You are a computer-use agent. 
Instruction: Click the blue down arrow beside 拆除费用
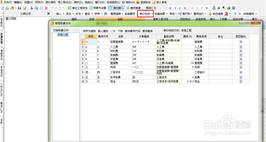pyautogui.click(x=240, y=14)
